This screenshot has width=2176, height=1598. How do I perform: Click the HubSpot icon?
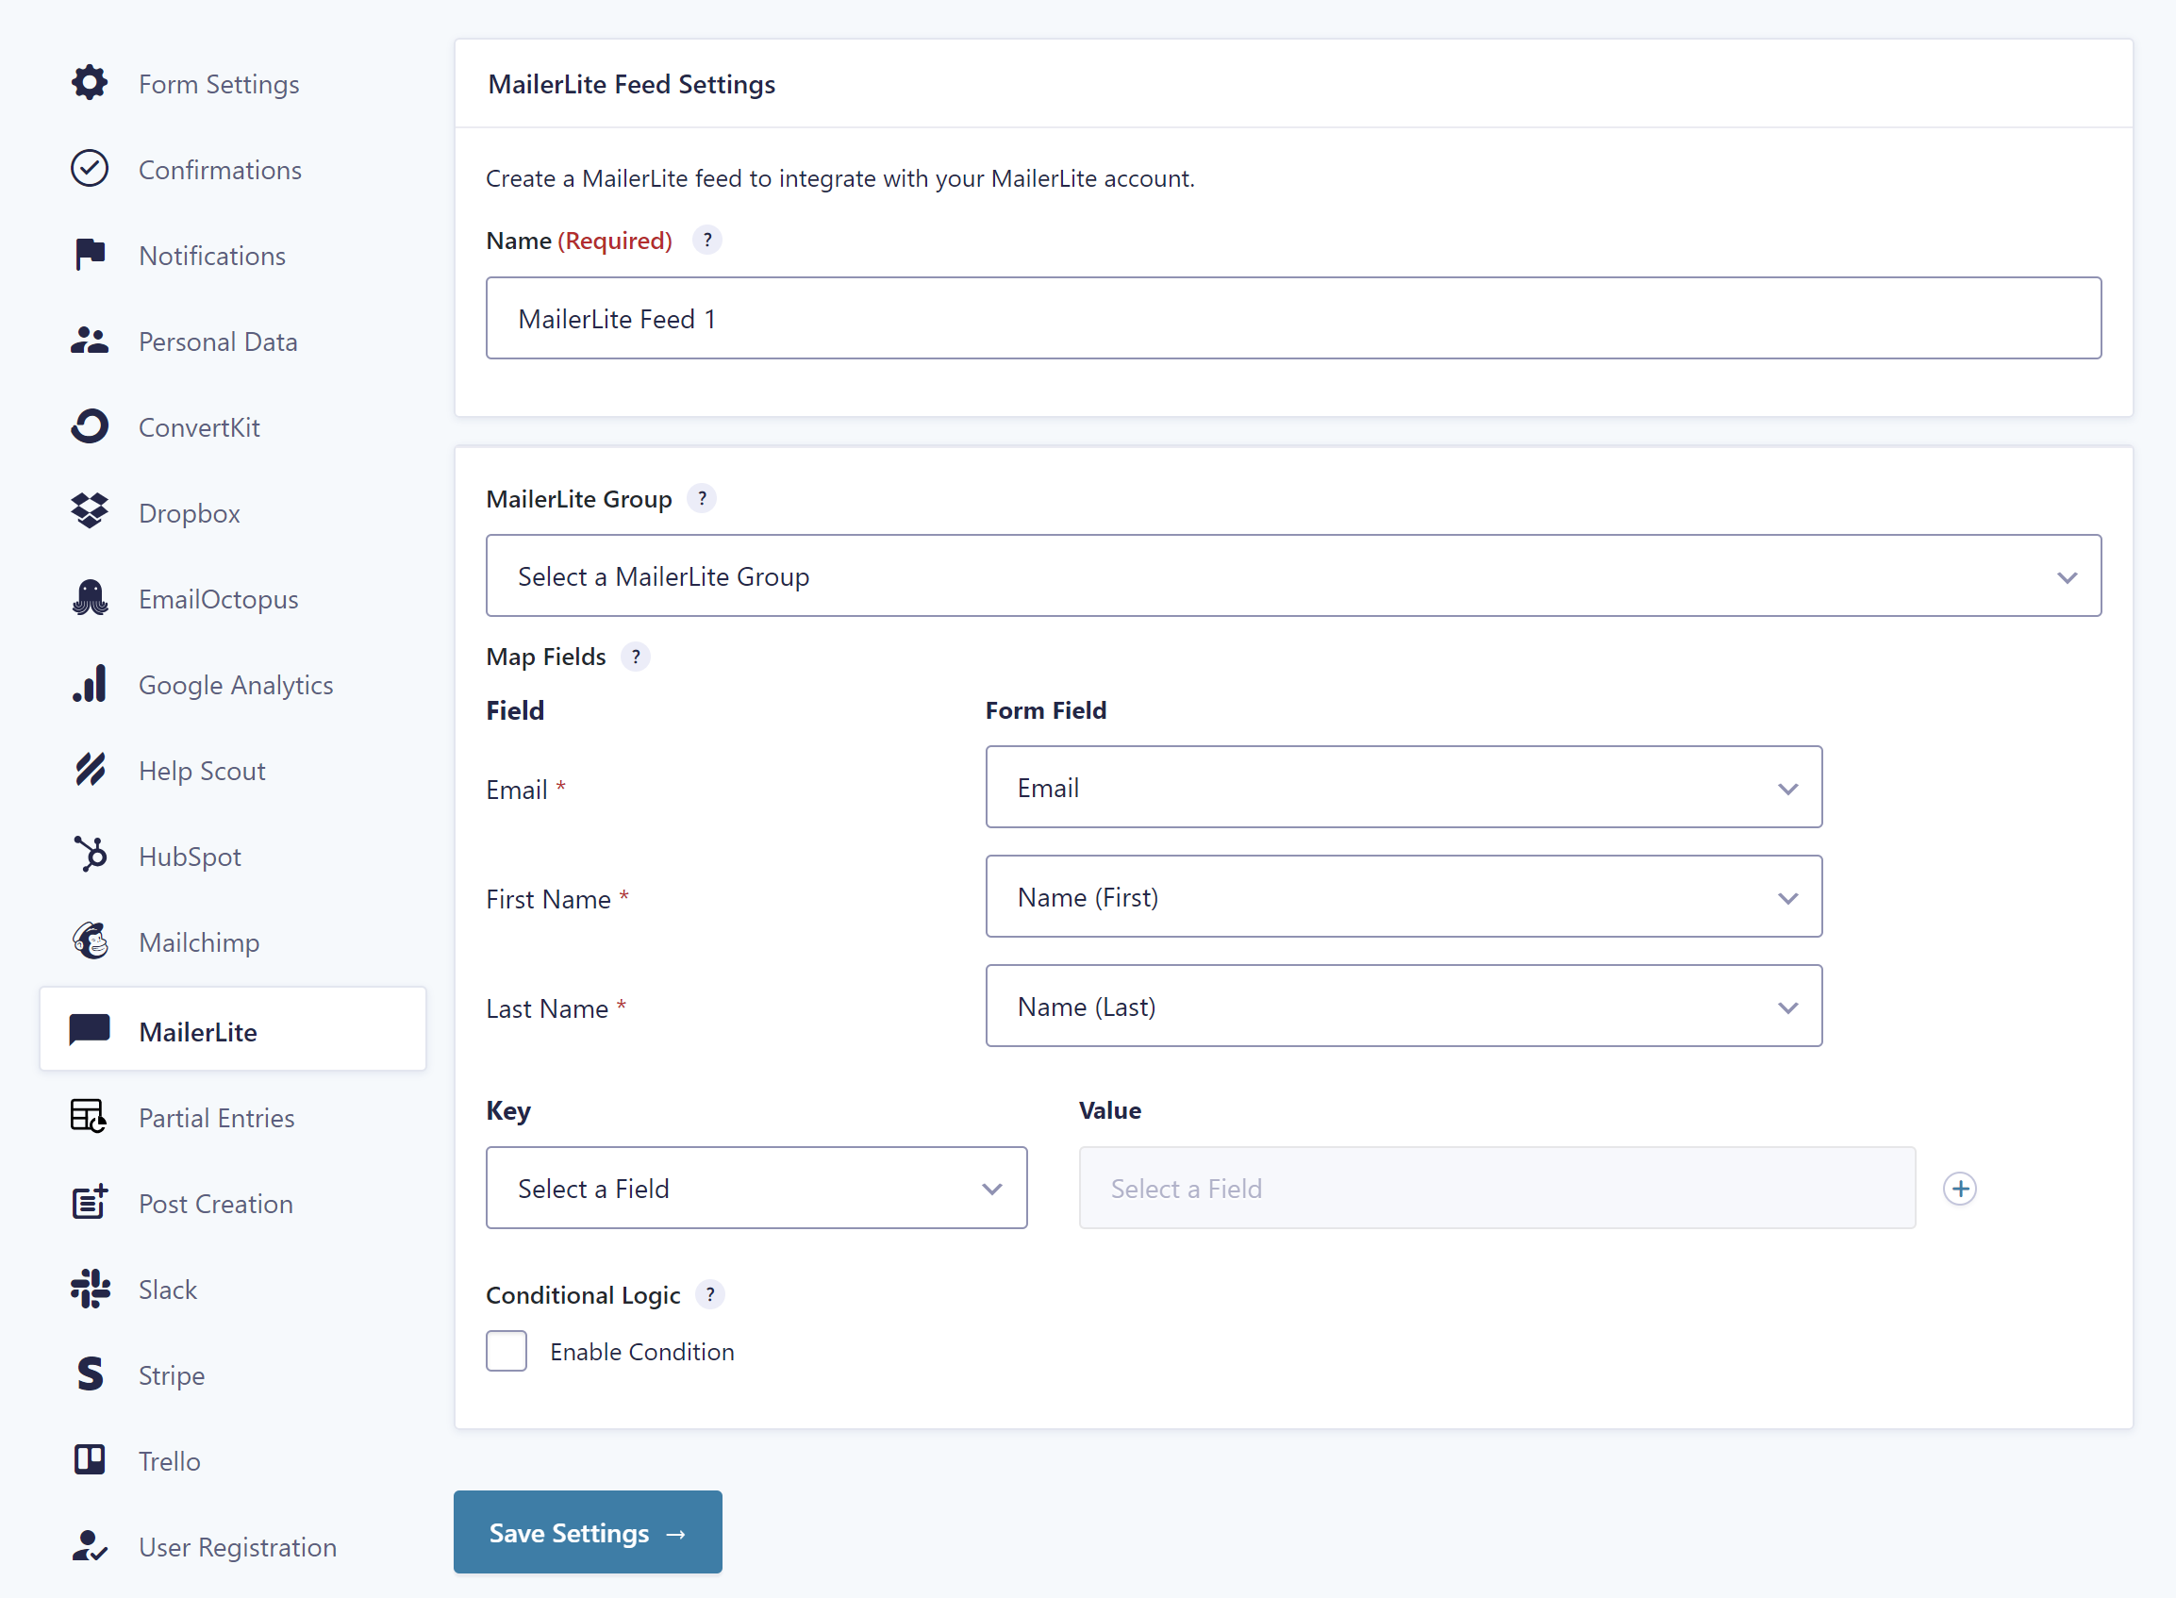(91, 857)
